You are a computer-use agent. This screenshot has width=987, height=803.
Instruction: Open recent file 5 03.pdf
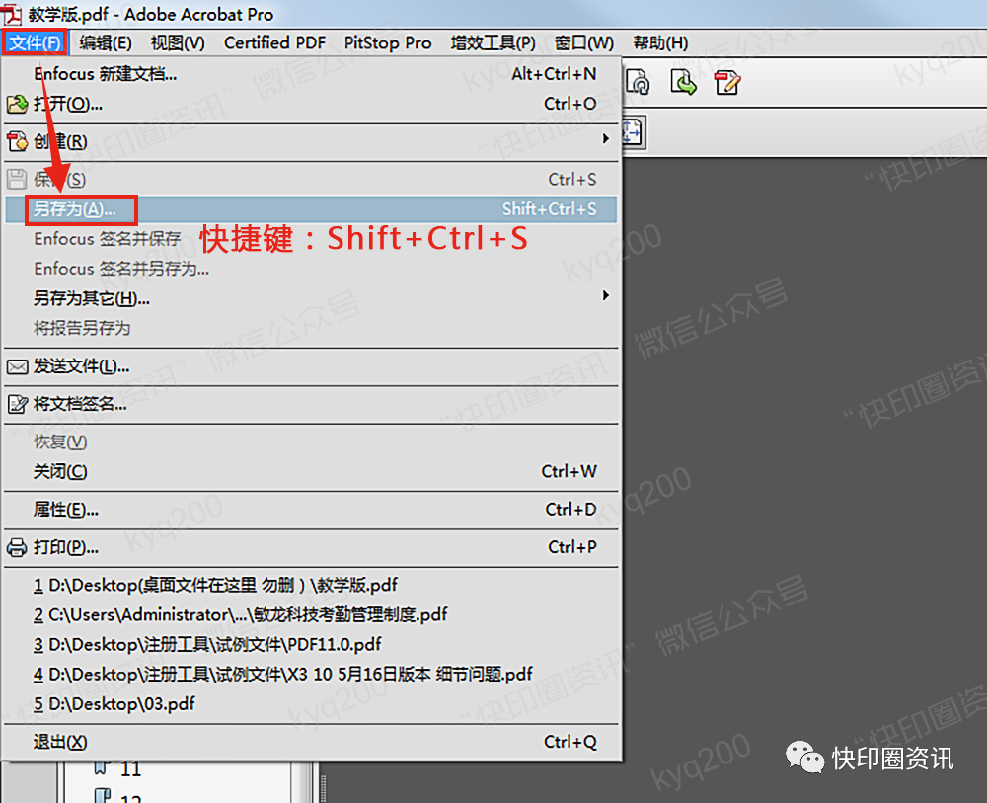311,704
